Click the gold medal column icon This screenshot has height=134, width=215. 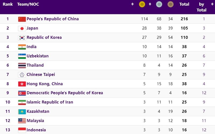click(142, 4)
